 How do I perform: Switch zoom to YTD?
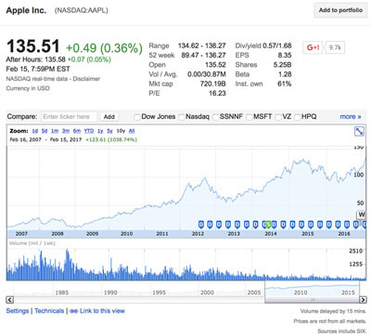pos(89,131)
